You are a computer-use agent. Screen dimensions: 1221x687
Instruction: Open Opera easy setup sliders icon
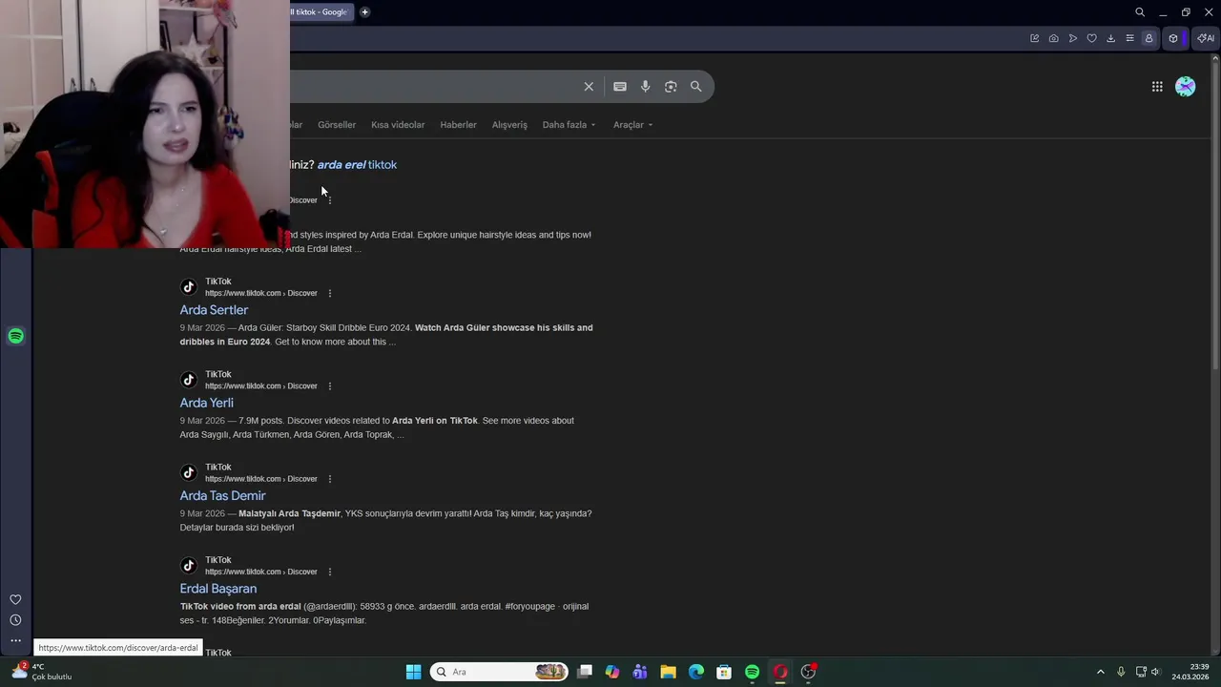click(1130, 38)
